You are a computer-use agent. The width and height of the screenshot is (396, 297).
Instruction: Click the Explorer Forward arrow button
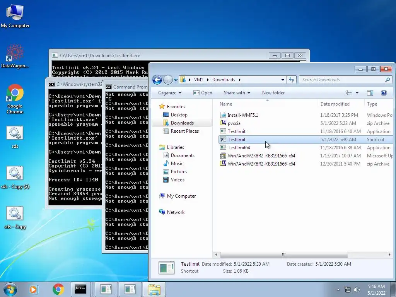click(168, 80)
